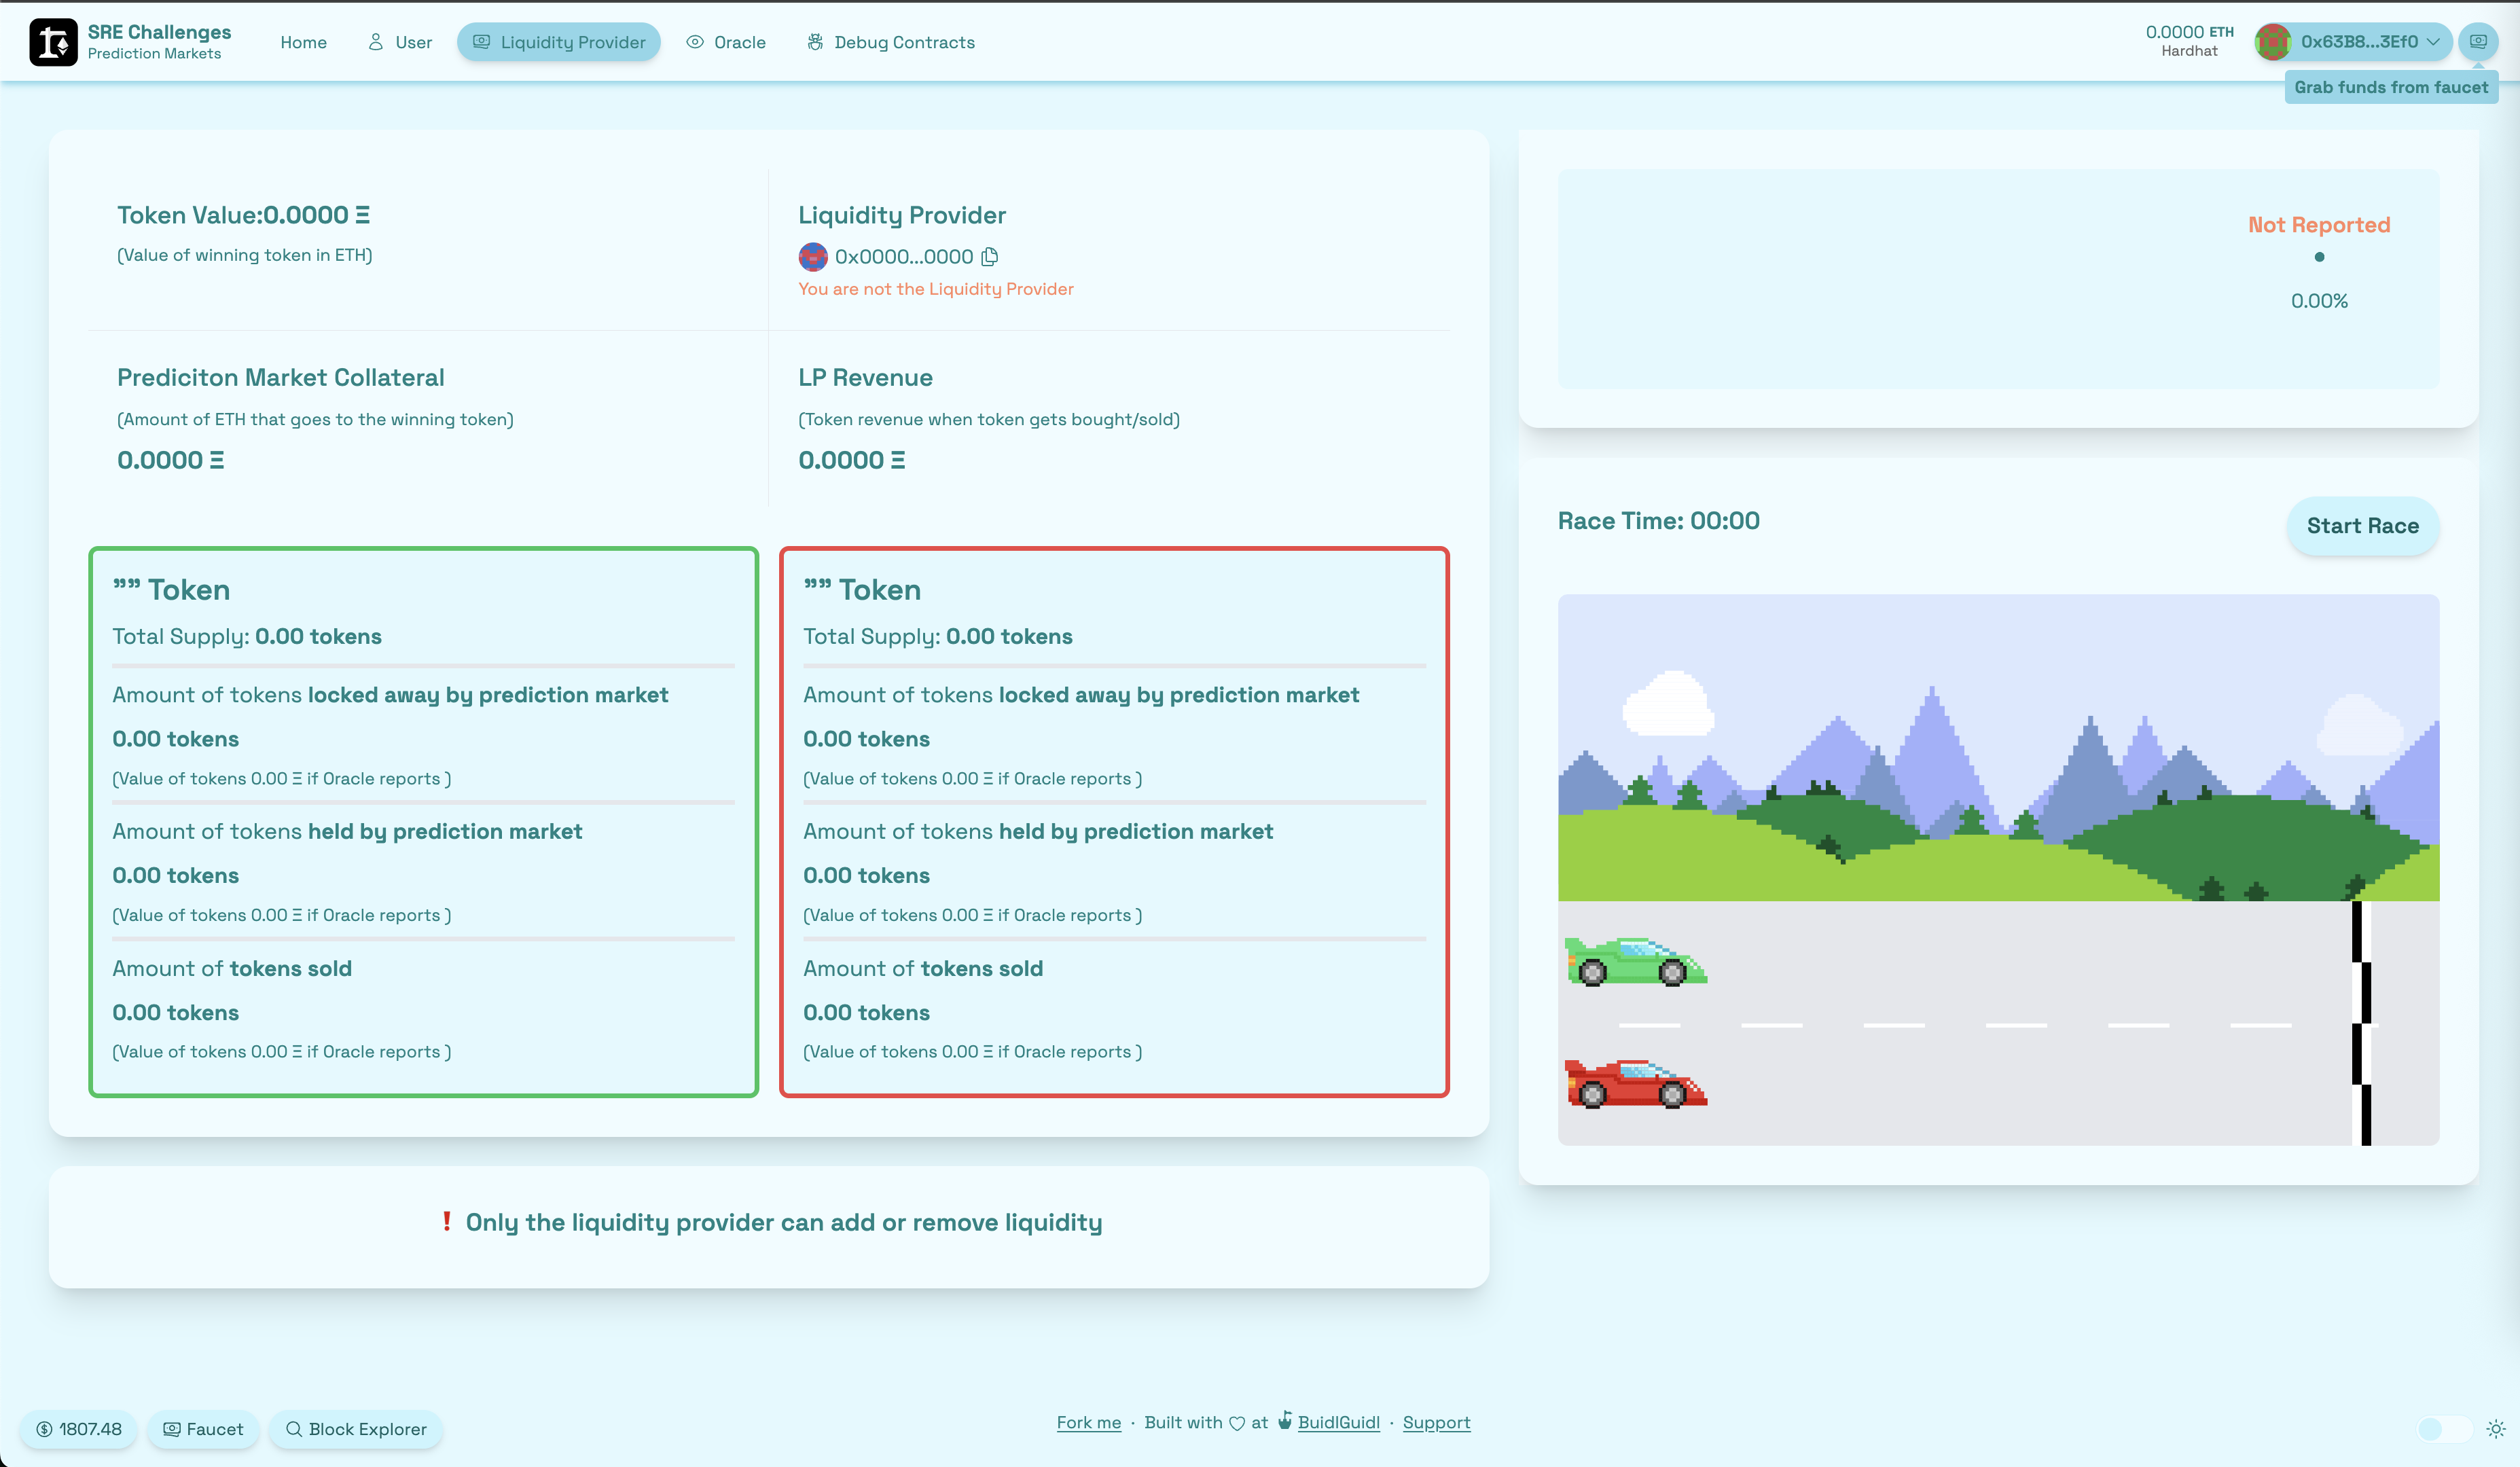Click the Liquidity Provider blockie avatar
The image size is (2520, 1467).
pos(813,257)
